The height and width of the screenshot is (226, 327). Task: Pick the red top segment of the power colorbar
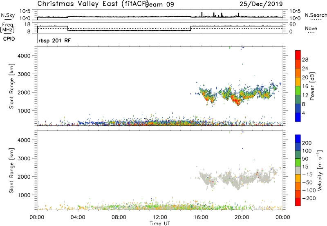click(x=298, y=55)
